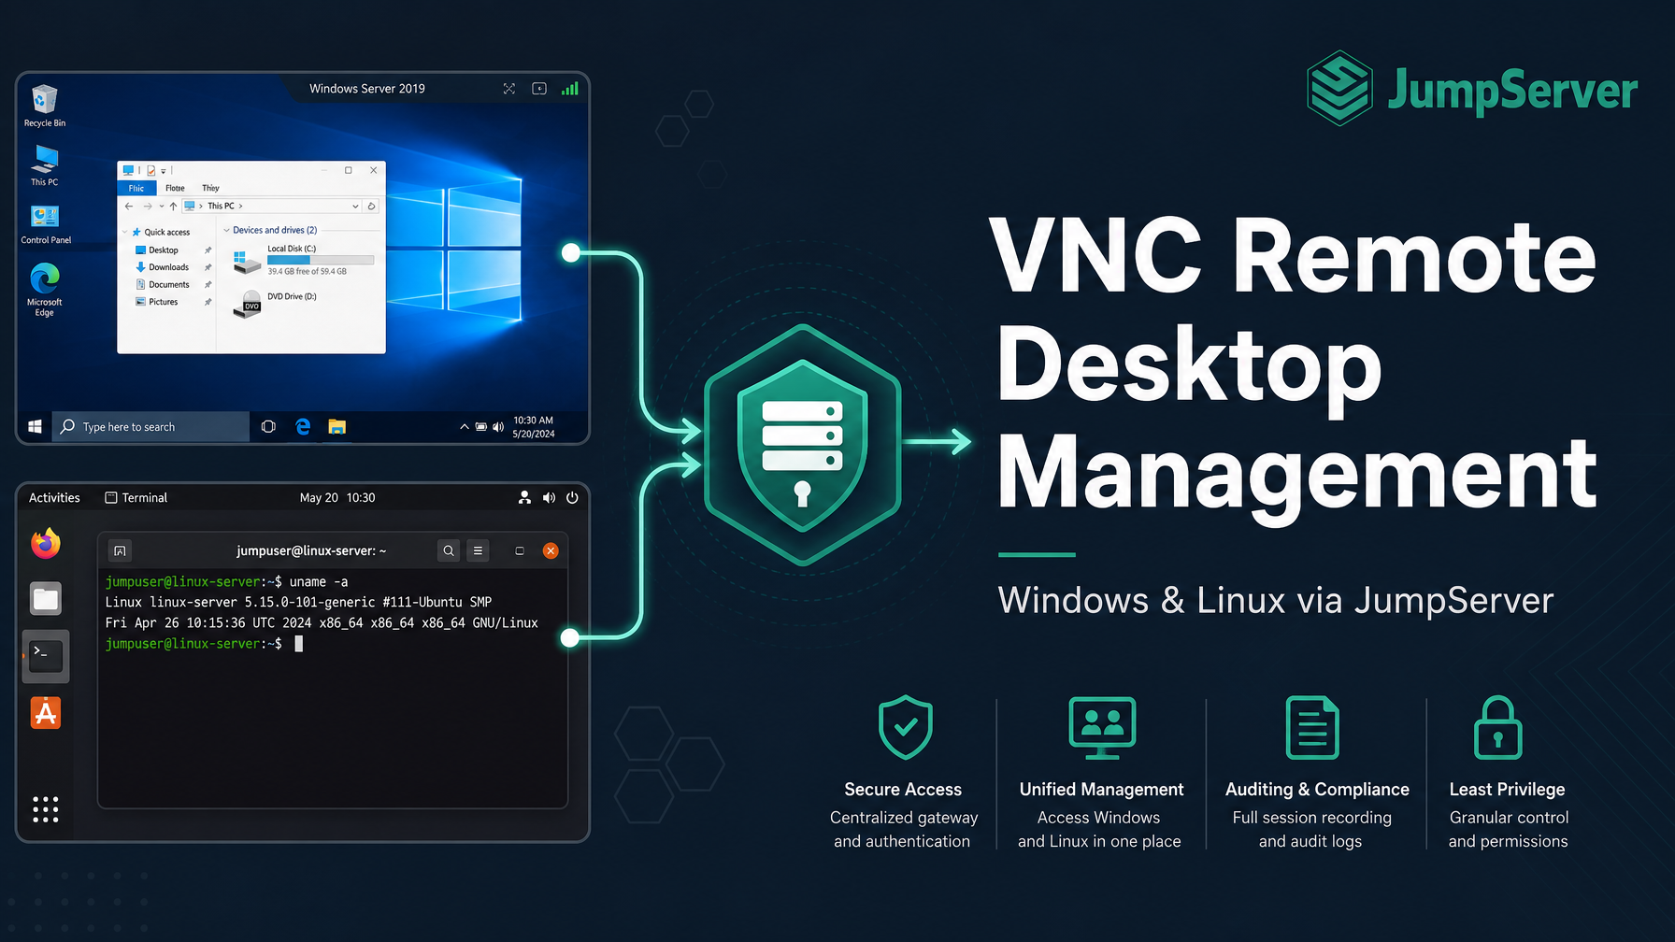Viewport: 1675px width, 942px height.
Task: Launch Firefox from the Ubuntu dock
Action: tap(45, 542)
